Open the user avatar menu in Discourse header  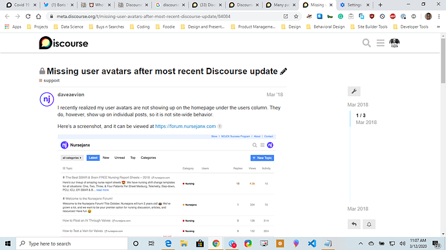pyautogui.click(x=394, y=43)
